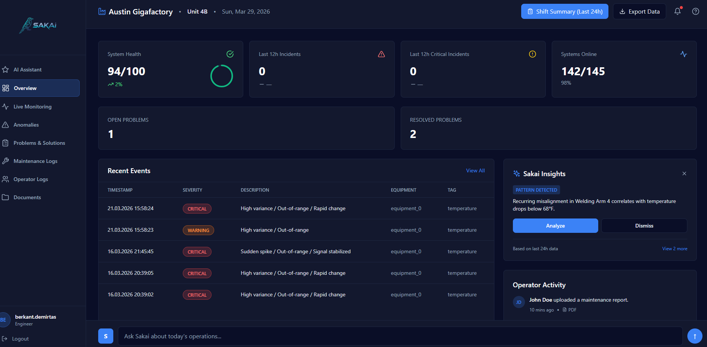
Task: Click the System Health checkmark icon
Action: (x=230, y=54)
